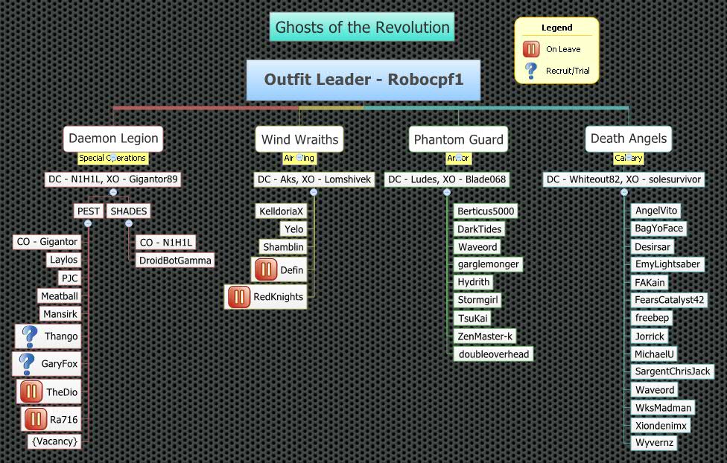Click the On Leave icon beside Ra716

coord(36,418)
